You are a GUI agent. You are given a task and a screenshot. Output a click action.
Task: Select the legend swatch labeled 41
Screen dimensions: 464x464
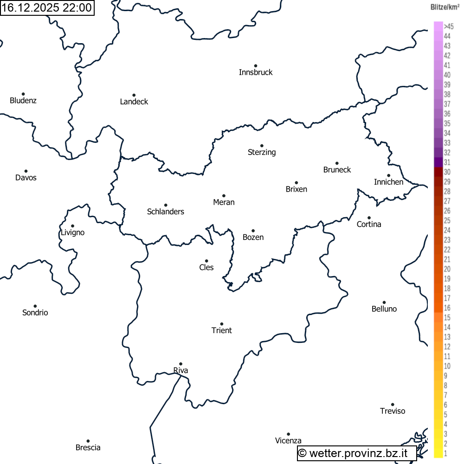coord(438,65)
